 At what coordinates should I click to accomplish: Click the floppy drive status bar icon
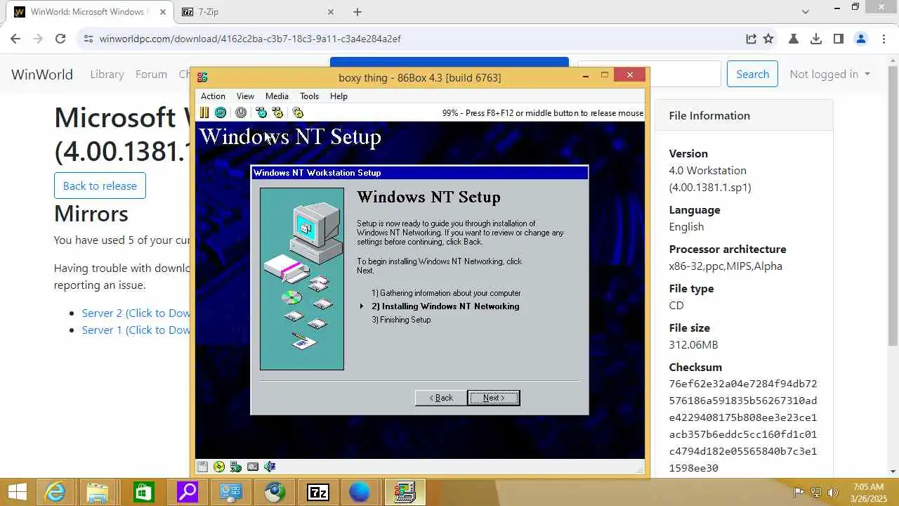point(202,467)
